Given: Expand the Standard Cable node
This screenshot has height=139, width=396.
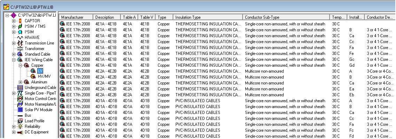Looking at the screenshot, I should pos(14,54).
